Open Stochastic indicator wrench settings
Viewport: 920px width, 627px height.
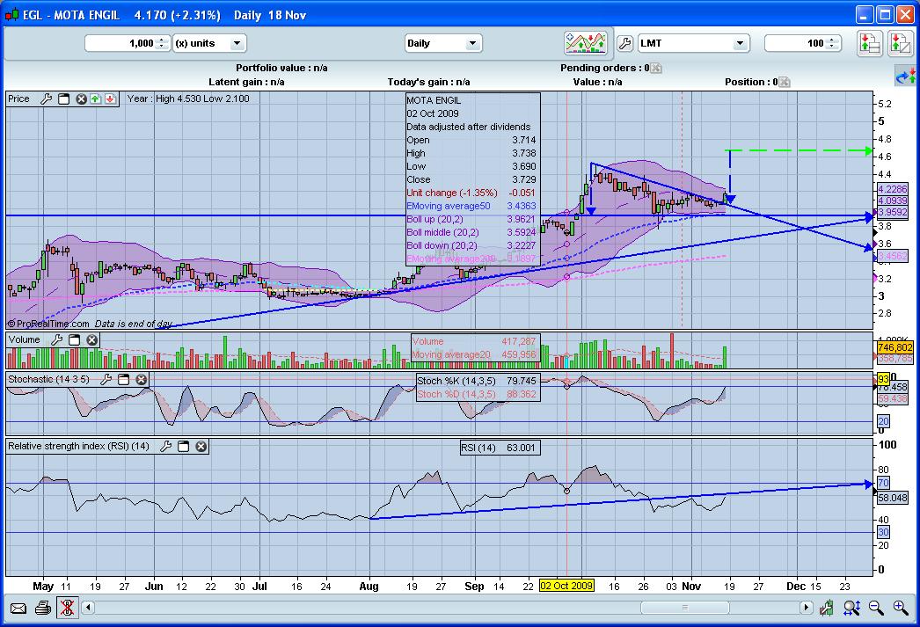[x=106, y=380]
